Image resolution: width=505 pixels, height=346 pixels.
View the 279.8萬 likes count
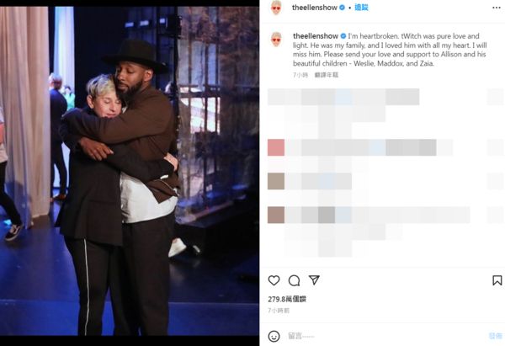287,299
